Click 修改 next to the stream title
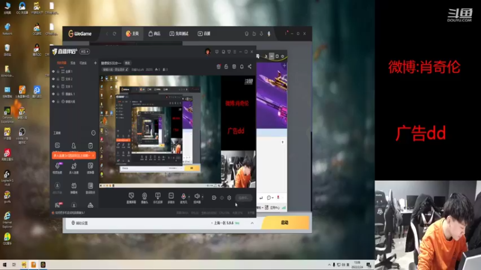Viewport: 481px width, 270px height. (x=127, y=63)
